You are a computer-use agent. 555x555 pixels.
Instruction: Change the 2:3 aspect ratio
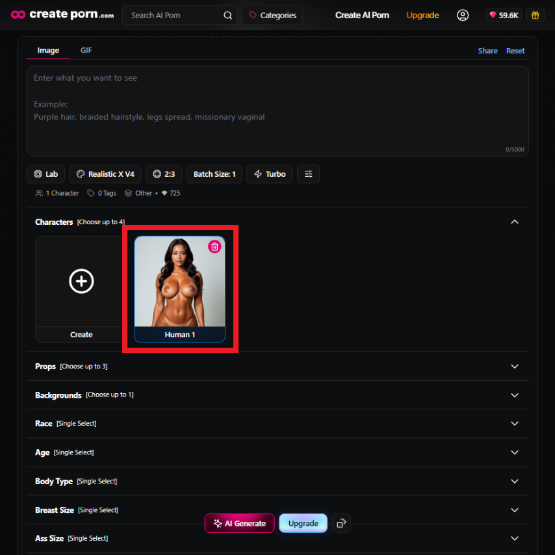164,174
